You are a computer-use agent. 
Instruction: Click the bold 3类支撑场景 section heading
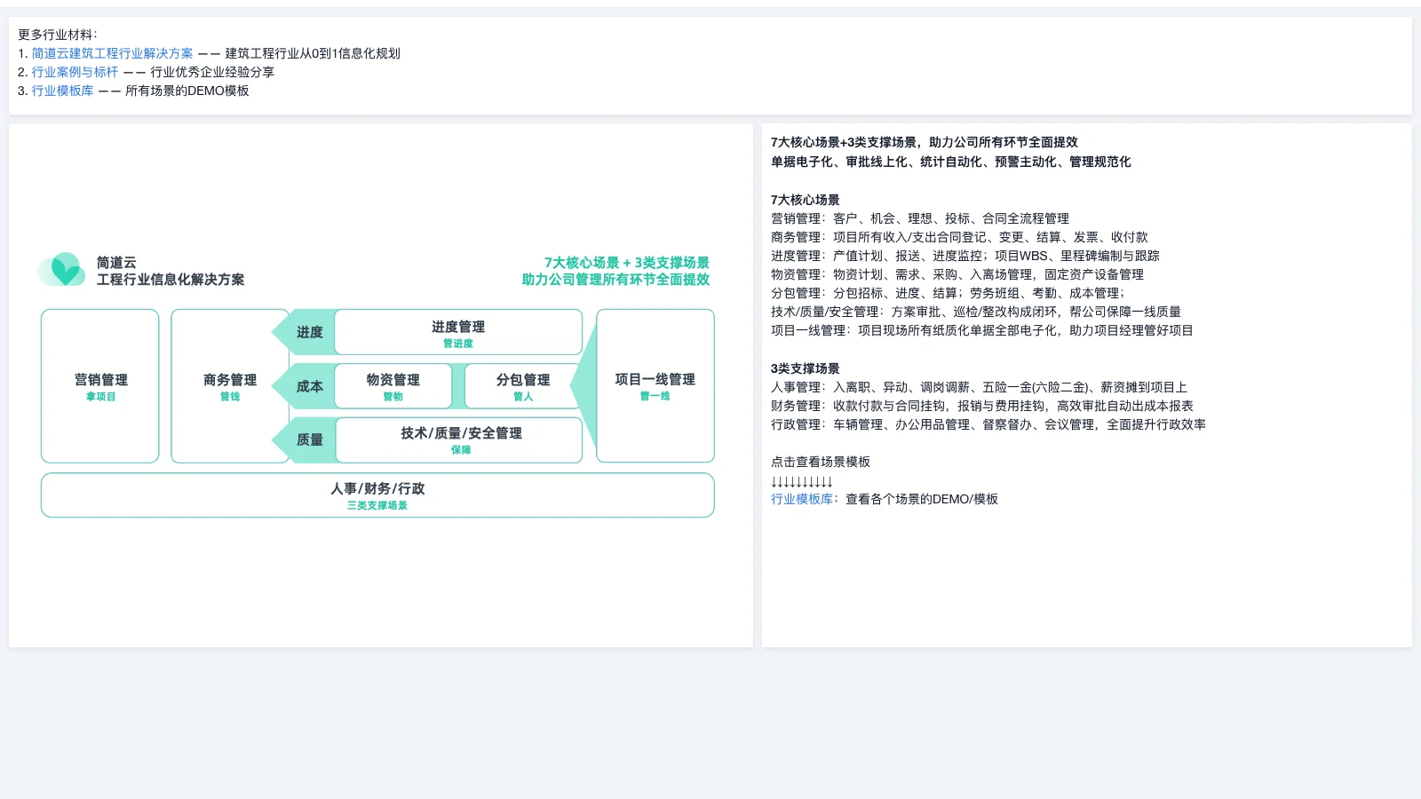click(x=806, y=368)
